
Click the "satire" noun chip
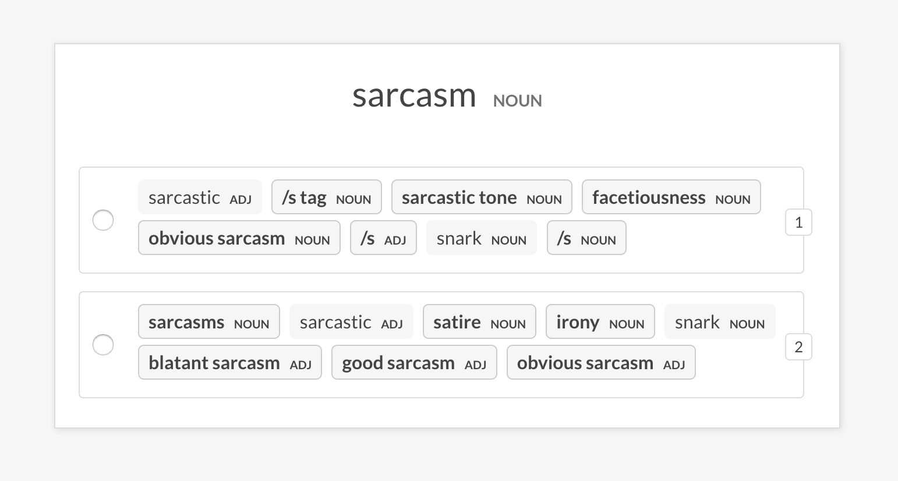(x=479, y=322)
